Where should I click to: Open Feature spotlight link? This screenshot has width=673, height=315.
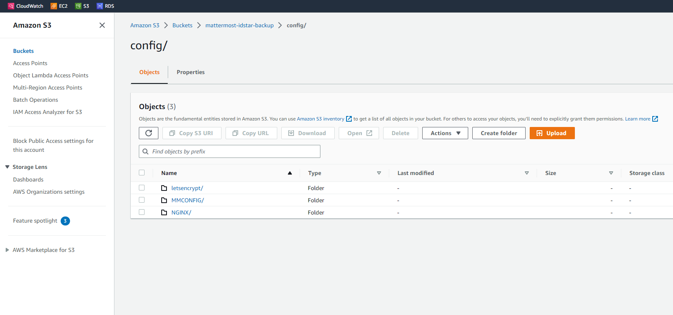coord(35,221)
